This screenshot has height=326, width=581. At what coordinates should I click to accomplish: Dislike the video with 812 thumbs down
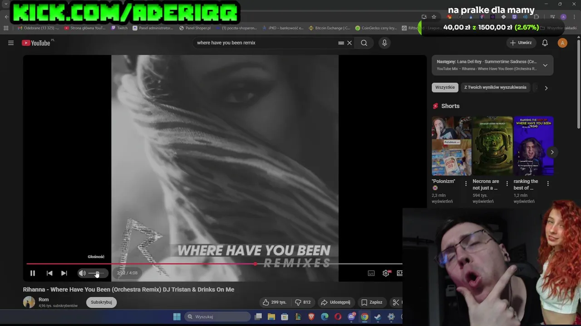click(x=302, y=302)
